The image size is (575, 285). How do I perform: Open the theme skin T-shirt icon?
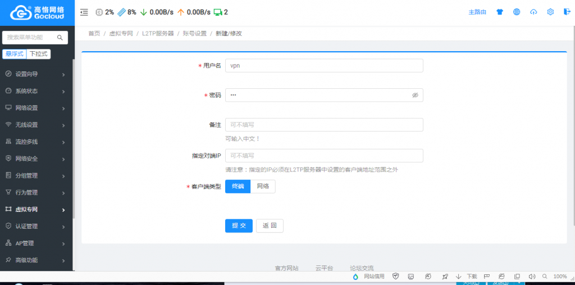(x=500, y=12)
